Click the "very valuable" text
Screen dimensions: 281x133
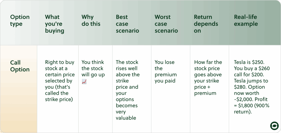[126, 115]
